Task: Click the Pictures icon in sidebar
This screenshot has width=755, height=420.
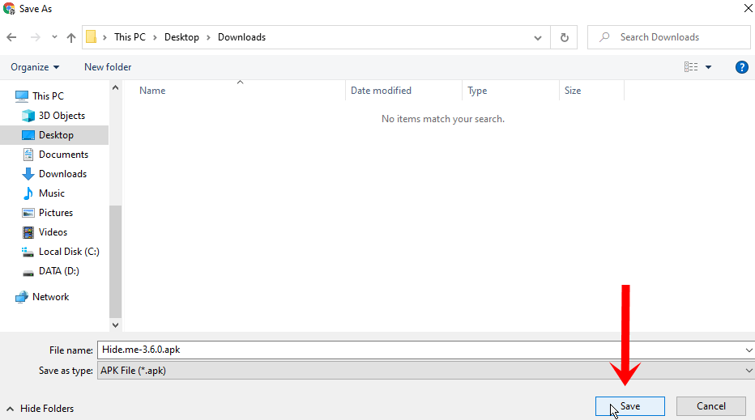Action: pyautogui.click(x=28, y=213)
